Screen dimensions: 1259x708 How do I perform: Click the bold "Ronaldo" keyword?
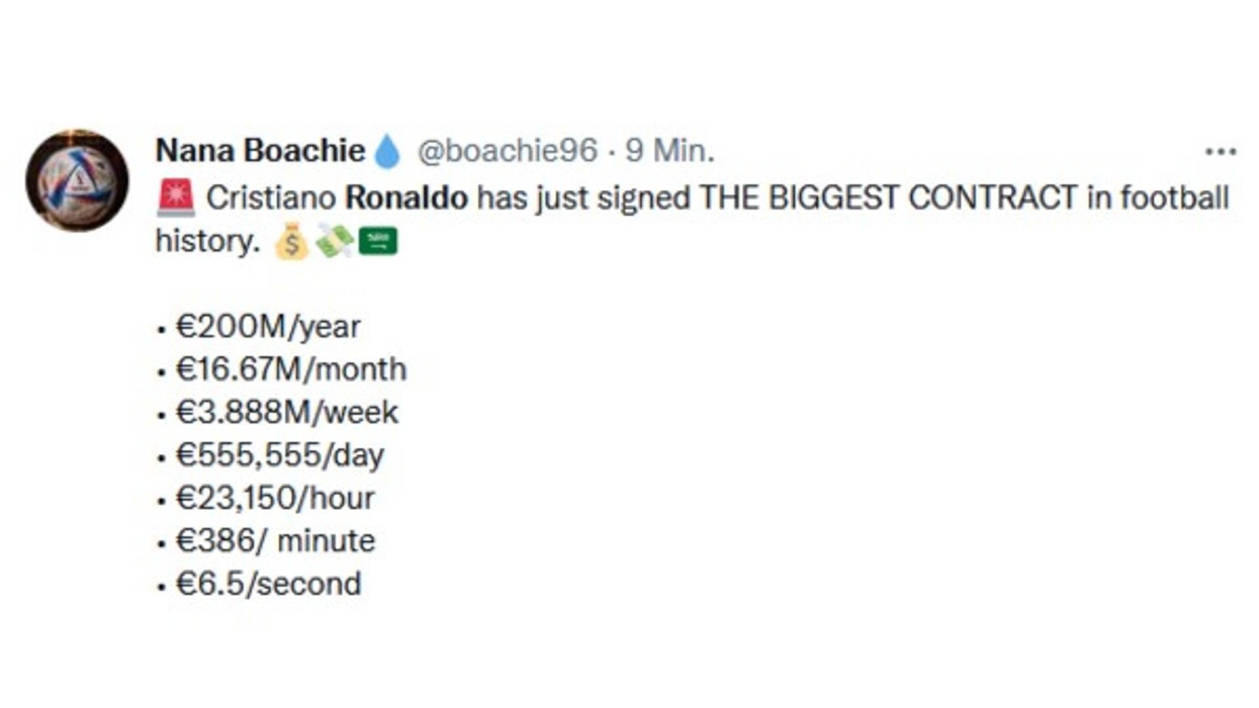[407, 197]
